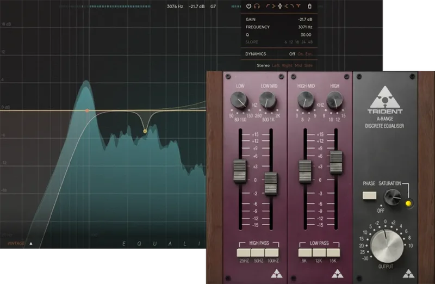Click the LOW MID band gain fader
435x284 pixels.
pos(271,184)
